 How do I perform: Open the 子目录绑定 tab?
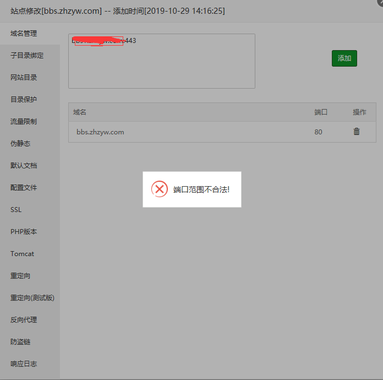(30, 56)
